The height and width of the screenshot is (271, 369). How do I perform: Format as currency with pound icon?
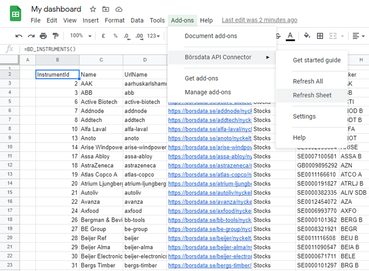[103, 36]
